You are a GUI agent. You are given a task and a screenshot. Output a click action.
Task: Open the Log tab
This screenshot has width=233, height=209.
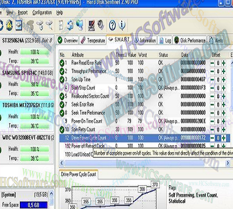(165, 41)
